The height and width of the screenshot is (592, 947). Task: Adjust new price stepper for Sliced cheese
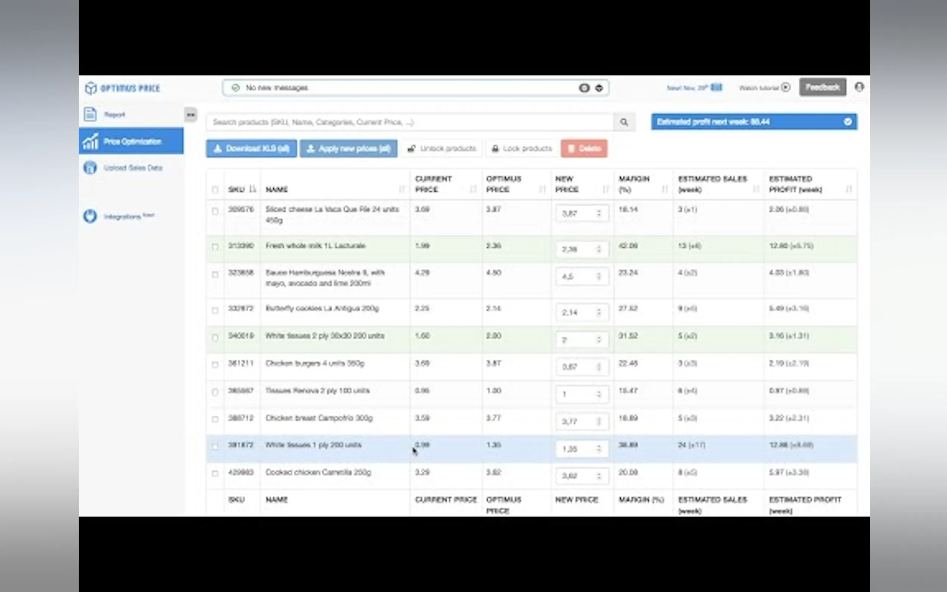click(598, 213)
